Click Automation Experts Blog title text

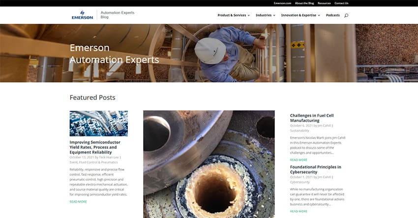pos(118,15)
